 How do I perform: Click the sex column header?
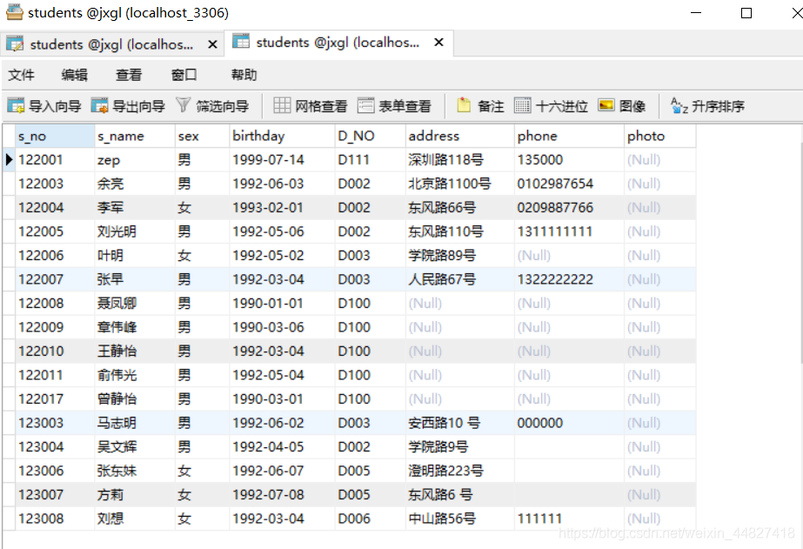tap(203, 137)
